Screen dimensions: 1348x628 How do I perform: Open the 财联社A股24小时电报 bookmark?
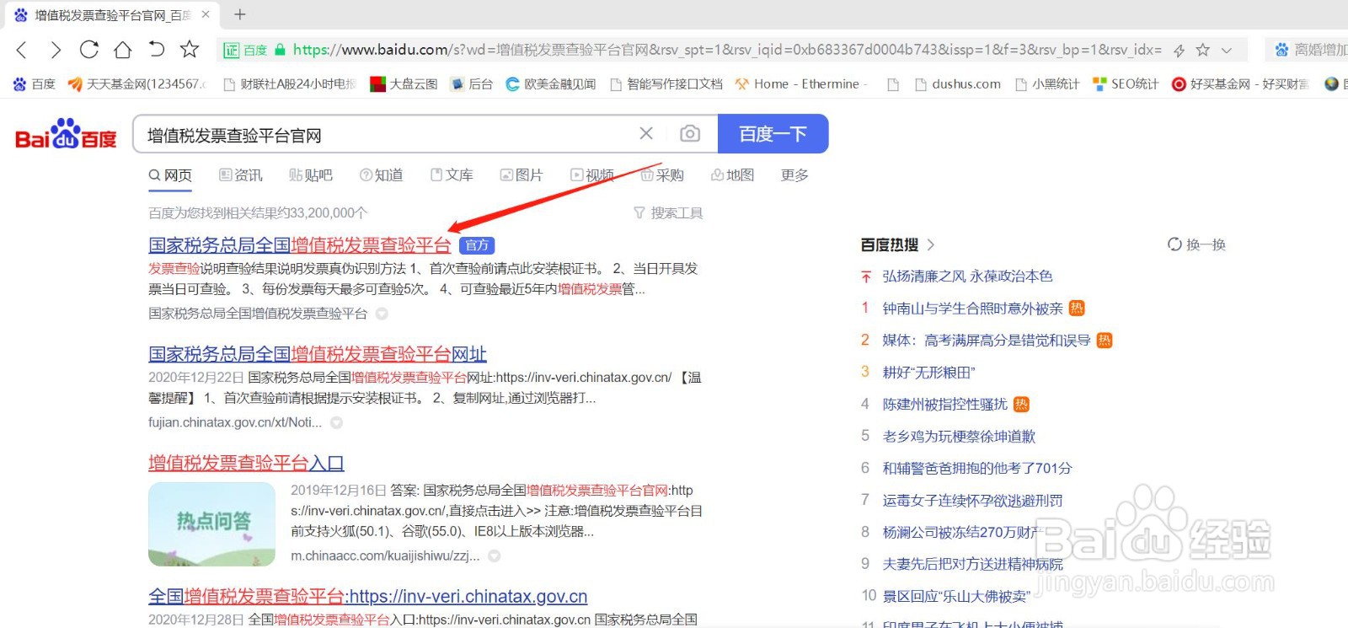[289, 83]
